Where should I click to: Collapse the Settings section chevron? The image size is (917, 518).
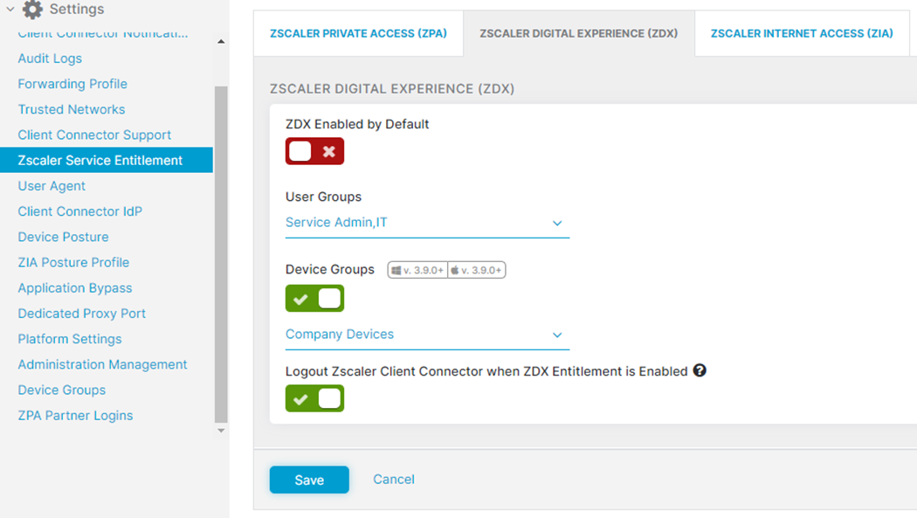tap(10, 10)
